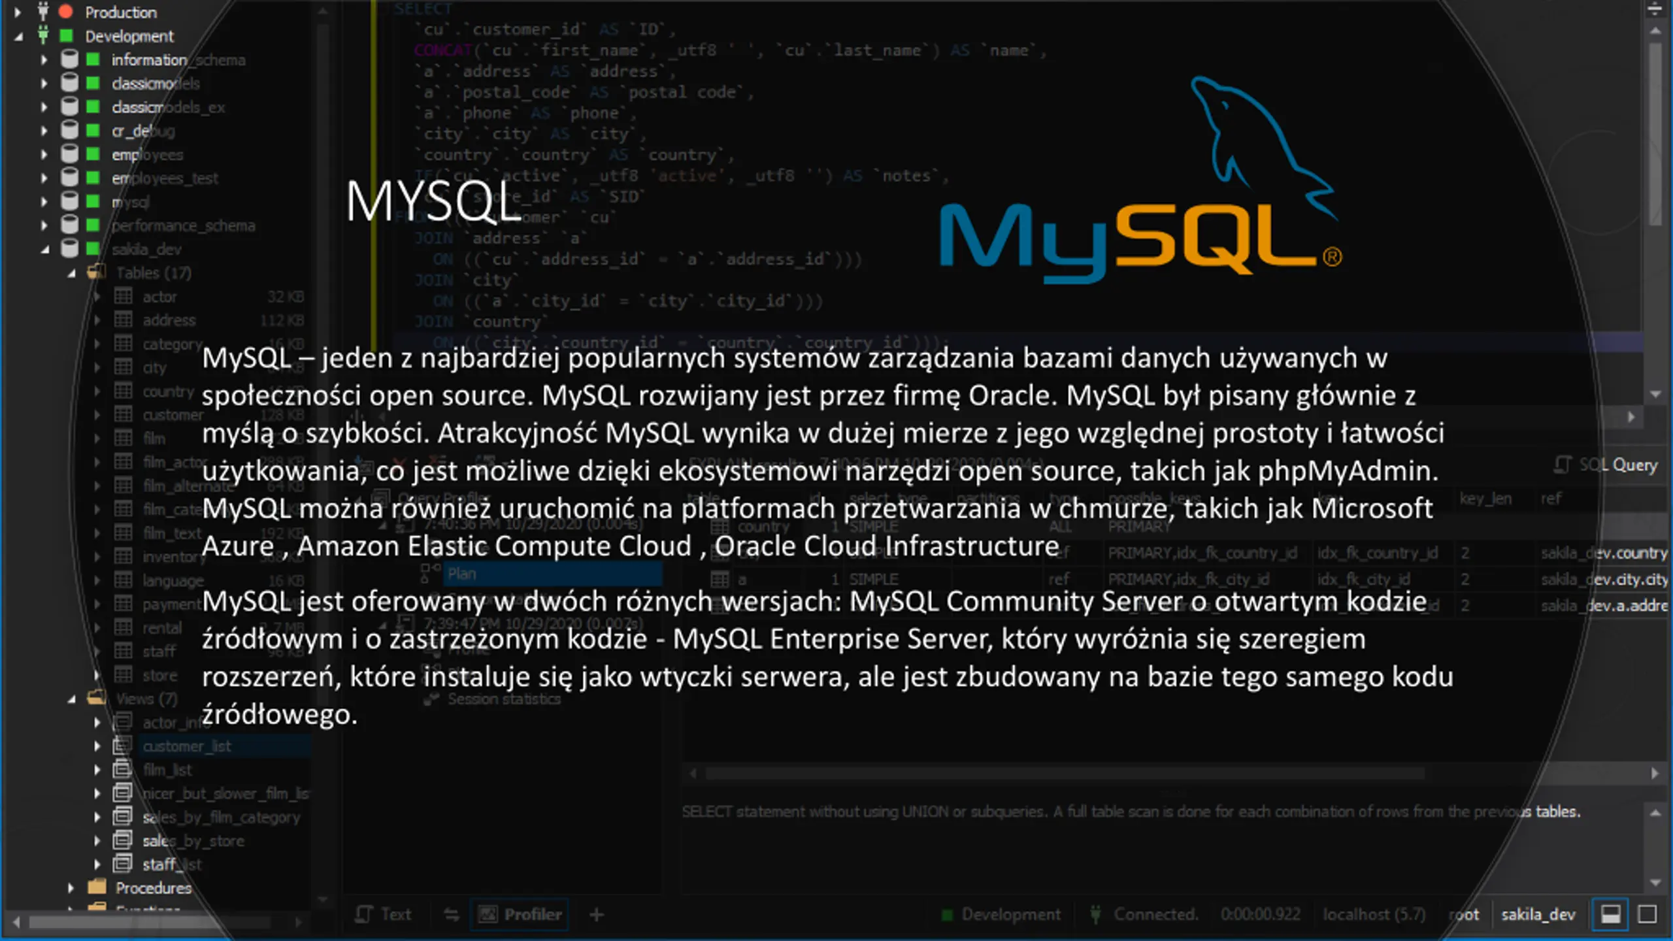The width and height of the screenshot is (1673, 941).
Task: Click the green status square beside Development
Action: 66,35
